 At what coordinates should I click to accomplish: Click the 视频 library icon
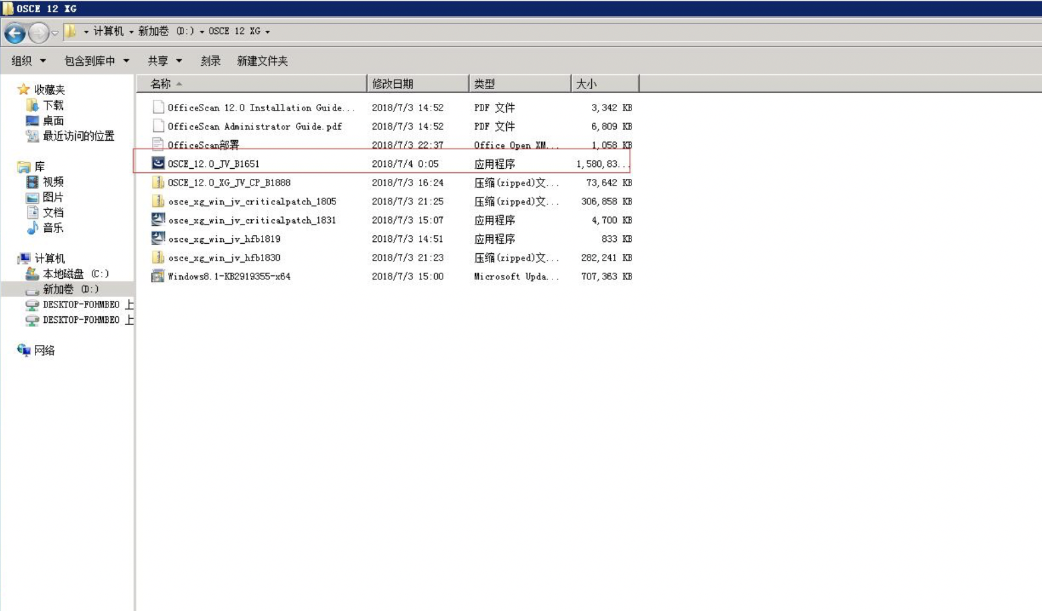point(32,182)
